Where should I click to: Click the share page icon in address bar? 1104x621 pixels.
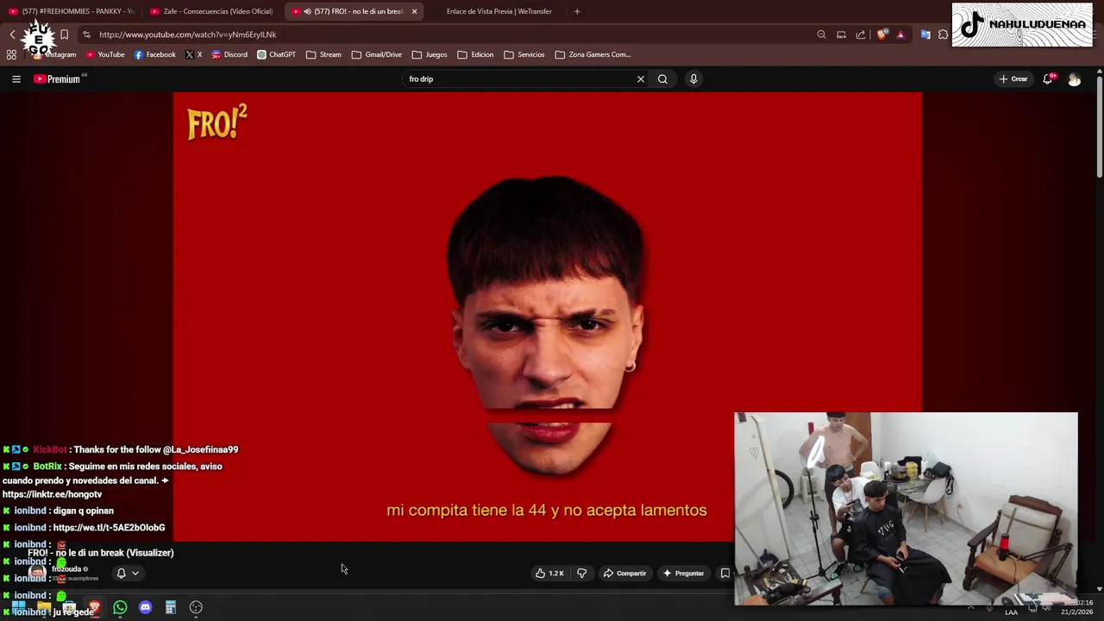tap(860, 34)
